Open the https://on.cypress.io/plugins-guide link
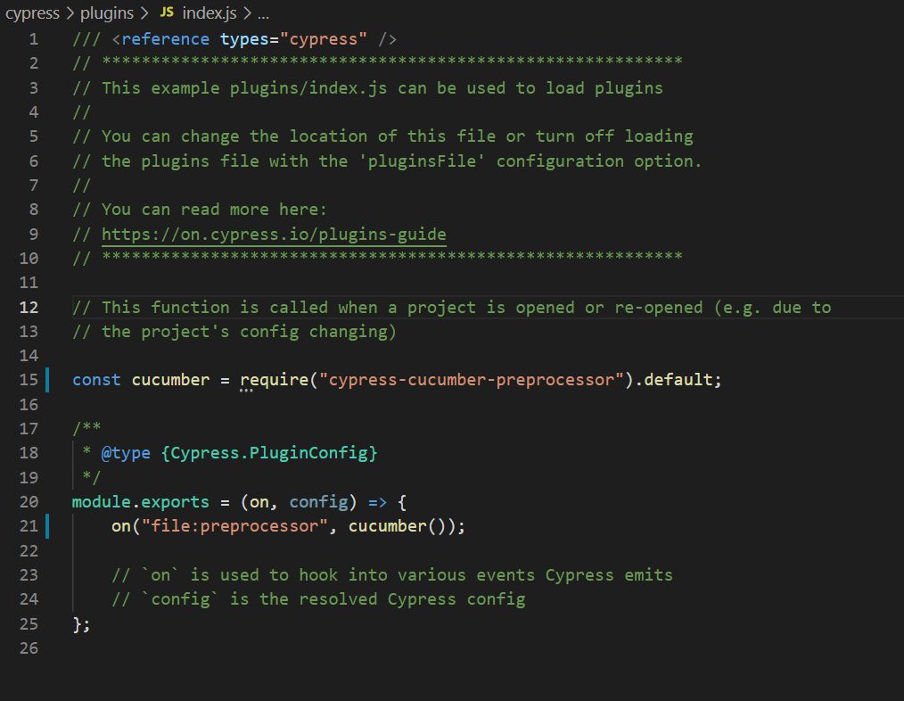The height and width of the screenshot is (701, 904). coord(272,234)
